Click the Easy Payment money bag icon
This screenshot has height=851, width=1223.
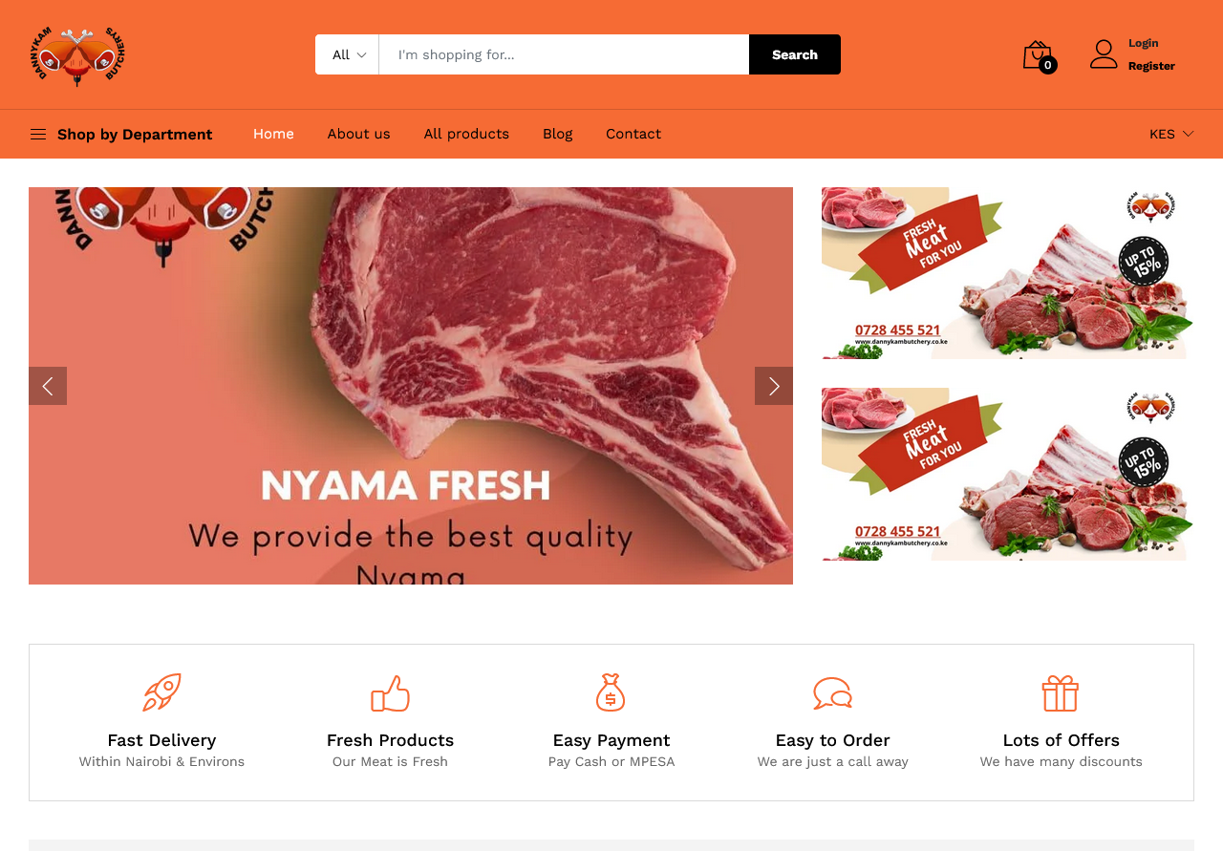click(x=611, y=692)
